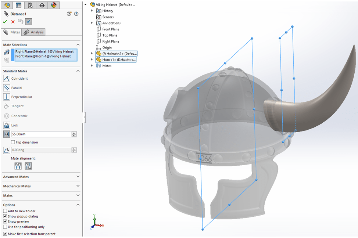Select the Mates tab
Viewport: 358px width, 238px height.
point(12,32)
